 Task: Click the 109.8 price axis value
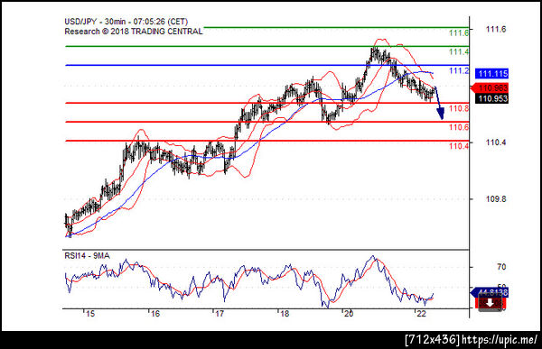(496, 198)
